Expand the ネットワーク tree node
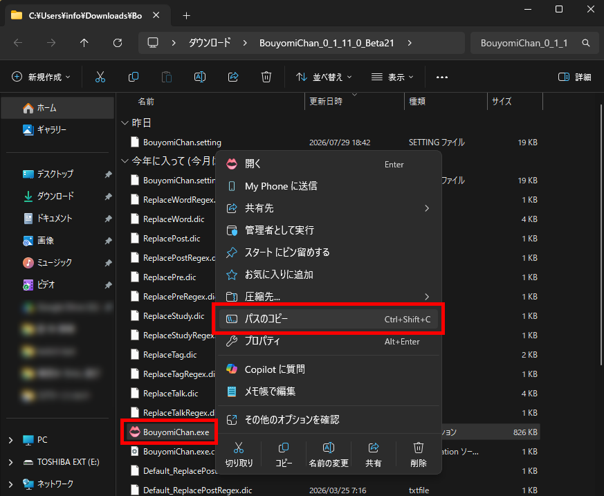 11,484
